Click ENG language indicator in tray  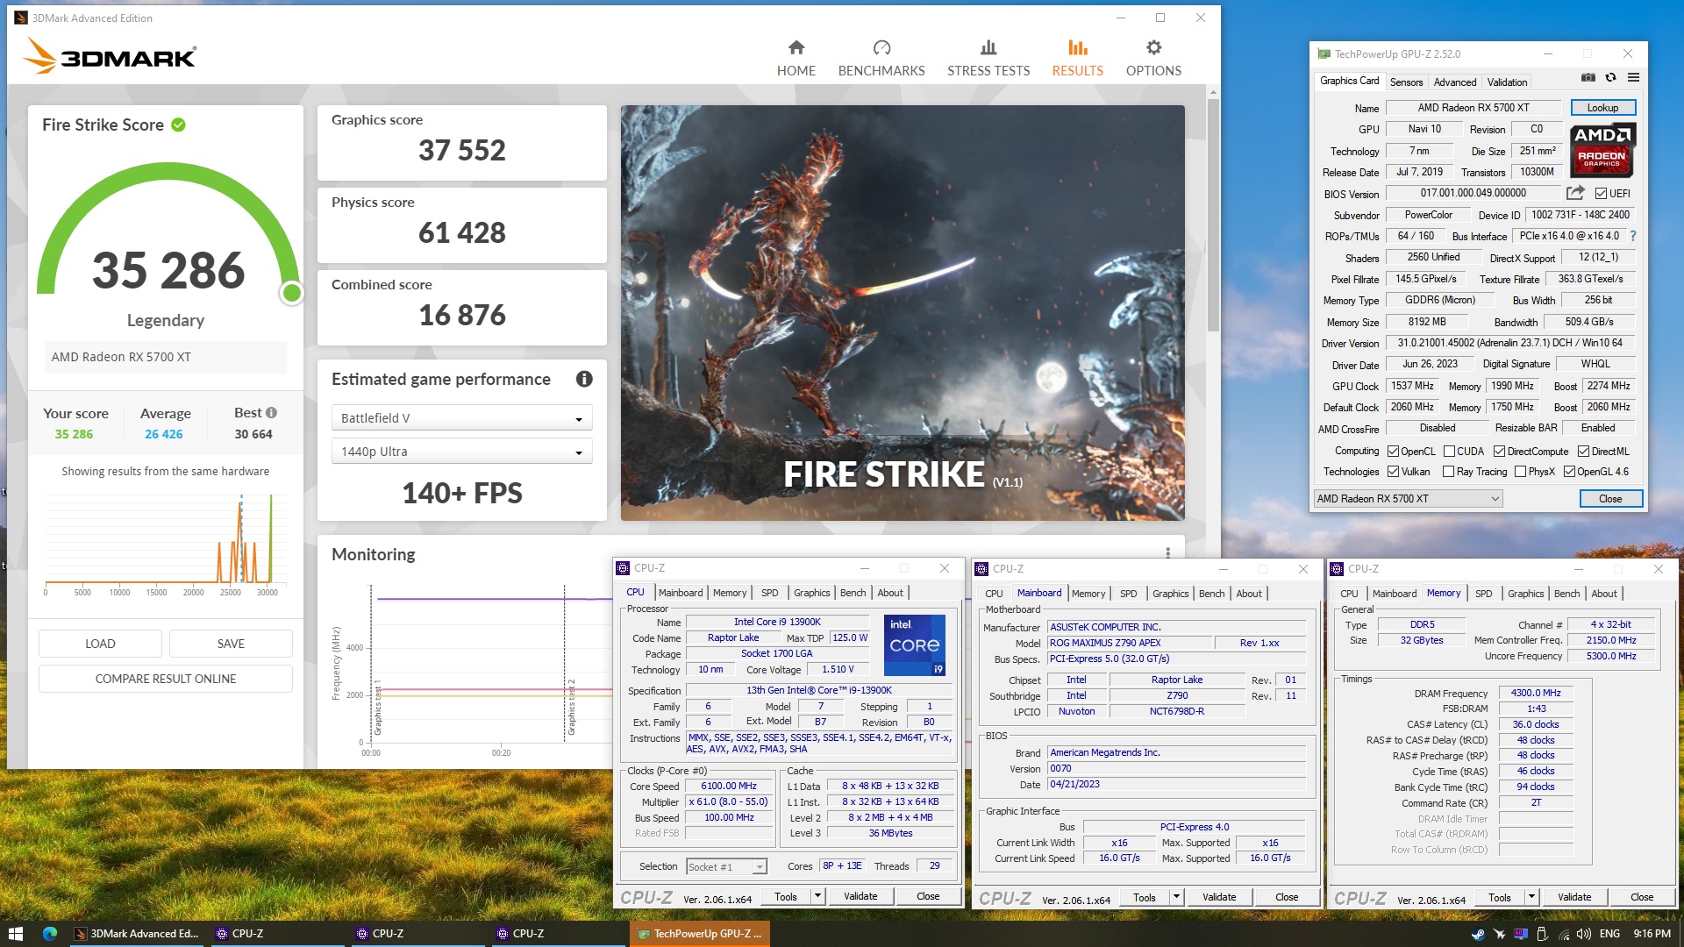coord(1609,934)
